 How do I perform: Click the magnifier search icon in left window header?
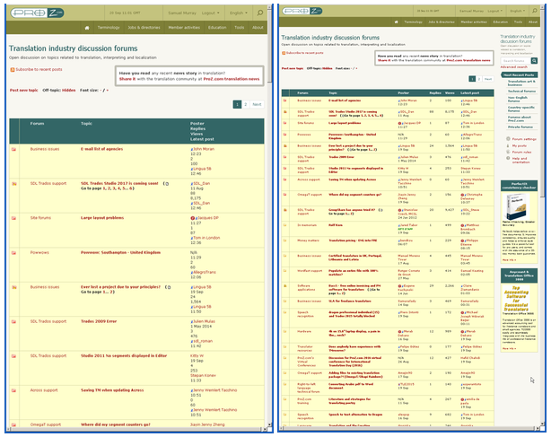pos(259,13)
